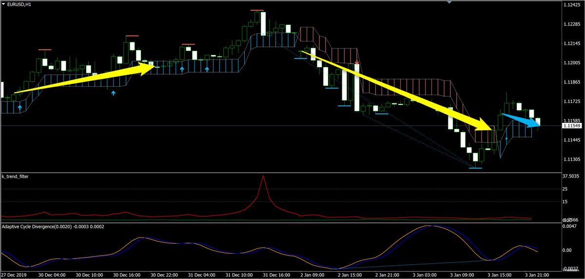Click the 0.0047 divergence scale value

[x=570, y=227]
